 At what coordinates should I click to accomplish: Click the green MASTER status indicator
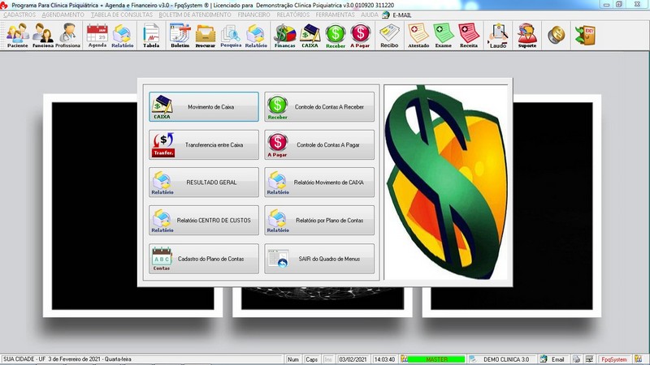tap(436, 359)
